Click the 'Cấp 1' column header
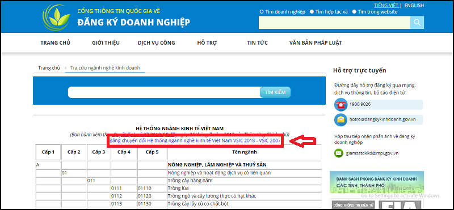Image resolution: width=454 pixels, height=210 pixels. tap(48, 152)
